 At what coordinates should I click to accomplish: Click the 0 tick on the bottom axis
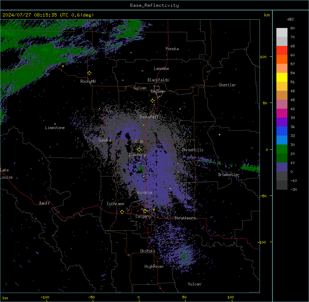pos(138,297)
